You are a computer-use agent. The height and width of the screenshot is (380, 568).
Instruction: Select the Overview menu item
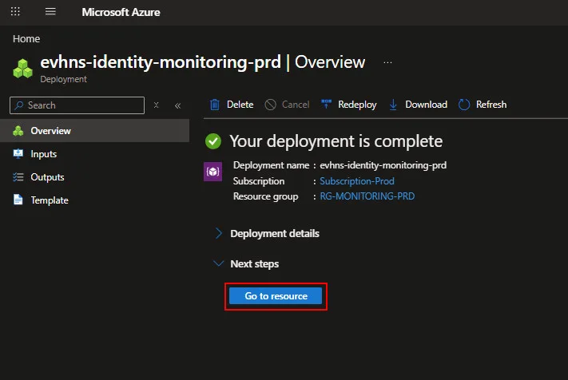click(x=94, y=131)
